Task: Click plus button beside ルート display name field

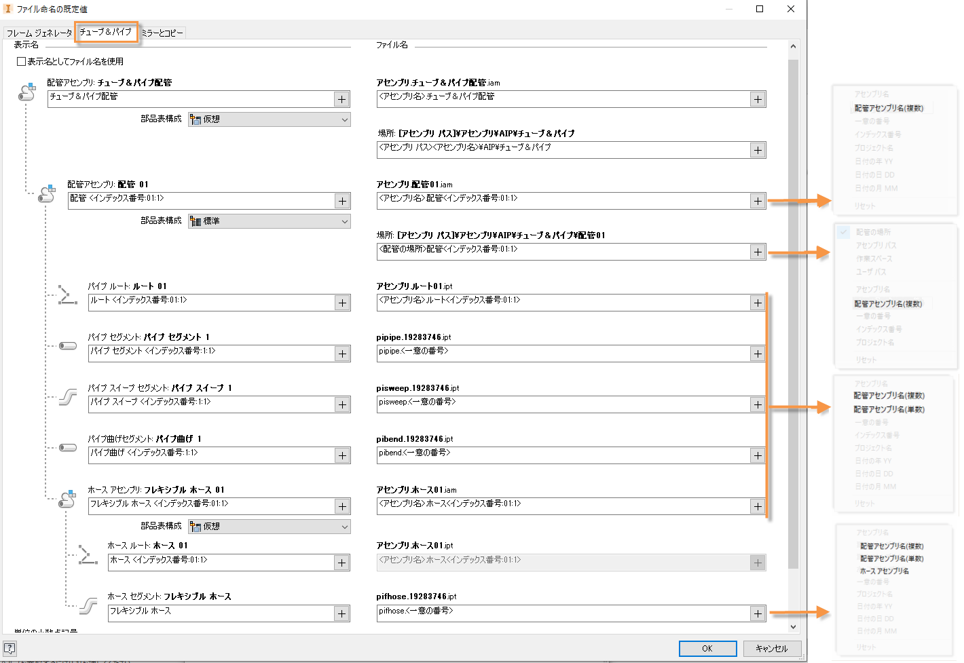Action: point(341,303)
